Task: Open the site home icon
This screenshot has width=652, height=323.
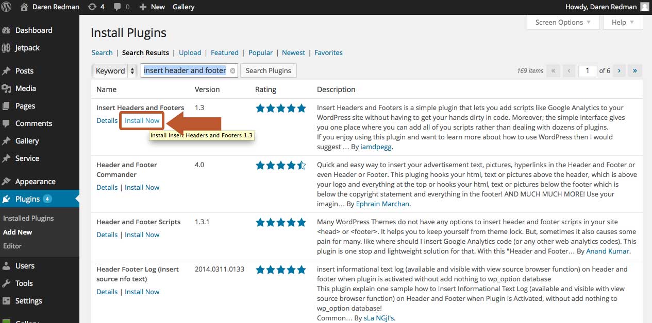Action: 24,7
